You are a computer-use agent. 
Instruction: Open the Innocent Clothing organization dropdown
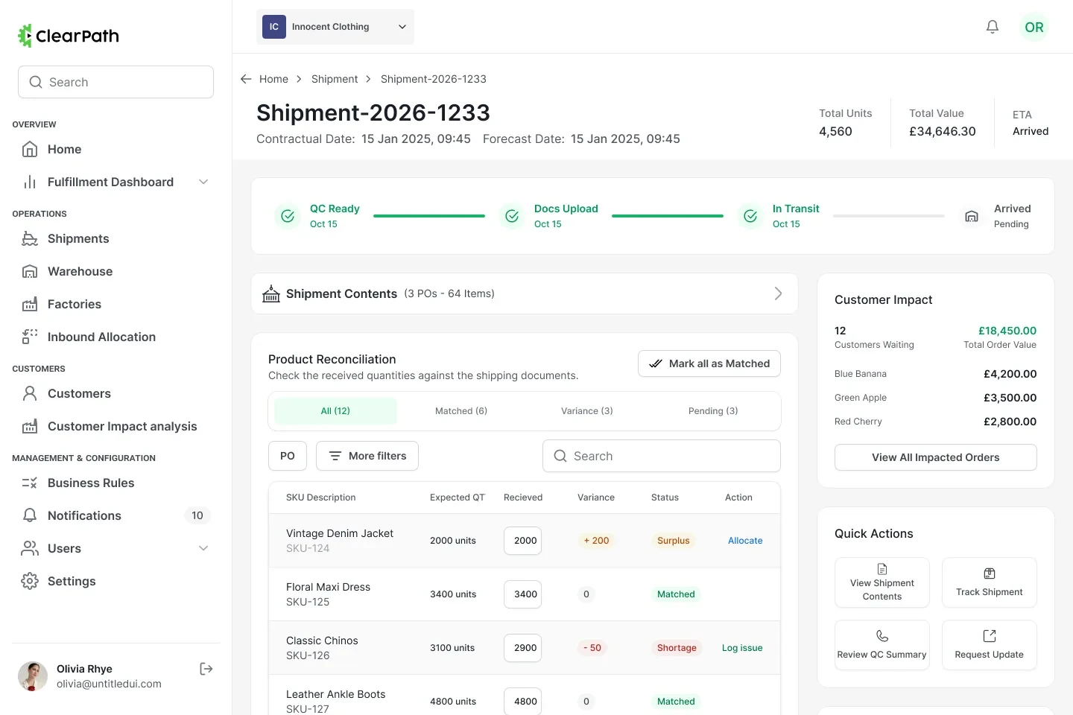coord(335,27)
